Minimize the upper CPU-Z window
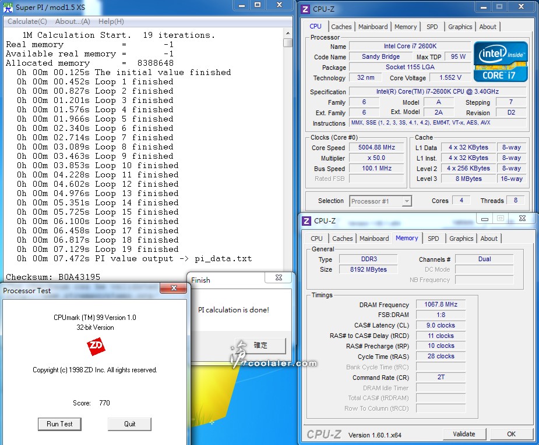This screenshot has height=445, width=539. pos(483,6)
